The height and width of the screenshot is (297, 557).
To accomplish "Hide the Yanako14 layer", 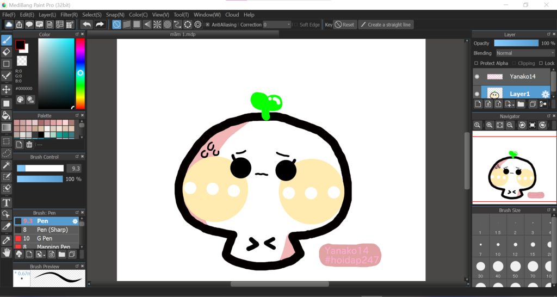I will 477,76.
